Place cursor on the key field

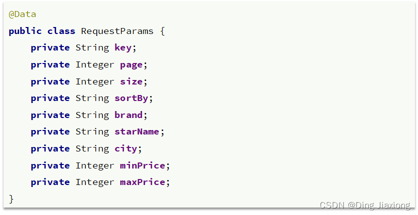coord(123,48)
